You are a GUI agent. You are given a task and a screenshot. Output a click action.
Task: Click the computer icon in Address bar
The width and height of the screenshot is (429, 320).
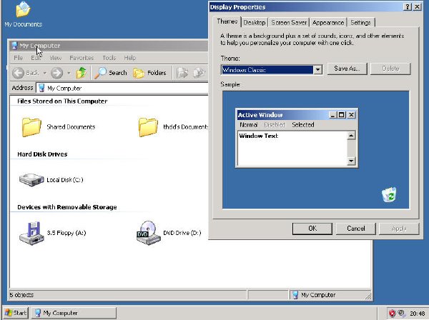tap(41, 88)
